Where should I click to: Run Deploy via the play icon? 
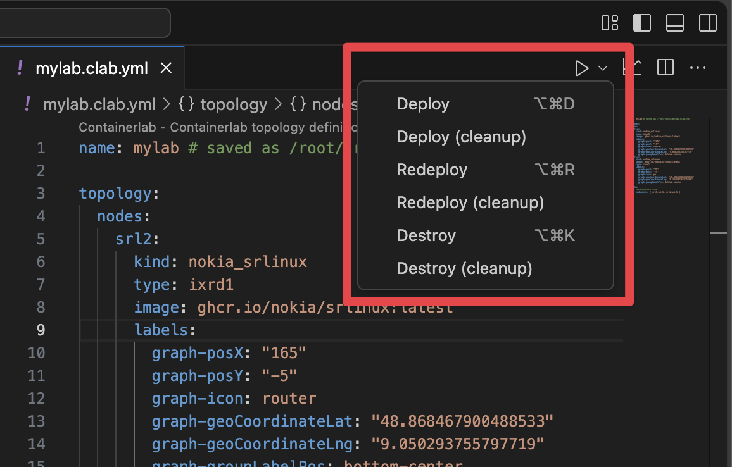(x=582, y=68)
